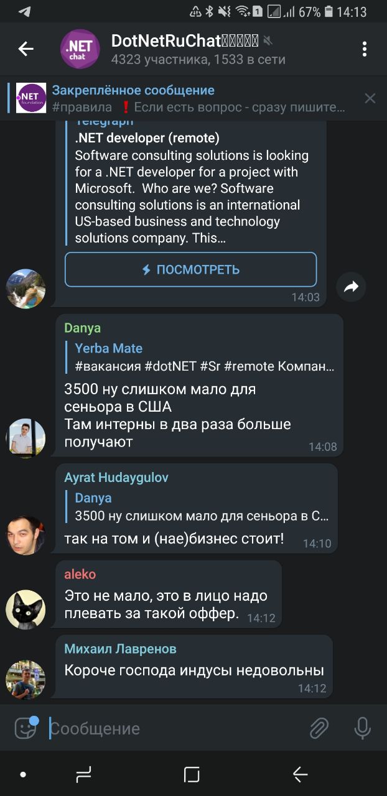The image size is (387, 796).
Task: Open the three-dot chat options menu
Action: [365, 49]
